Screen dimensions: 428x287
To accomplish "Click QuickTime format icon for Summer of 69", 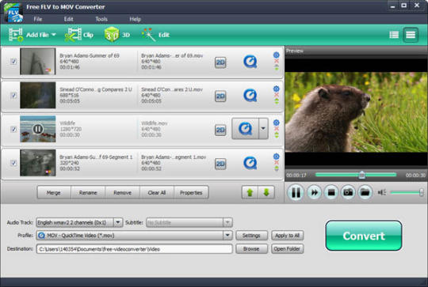I will tap(250, 62).
